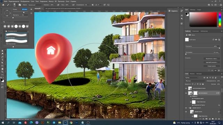Open Brush settings panel icon in options bar
Image resolution: width=223 pixels, height=125 pixels.
pos(20,5)
